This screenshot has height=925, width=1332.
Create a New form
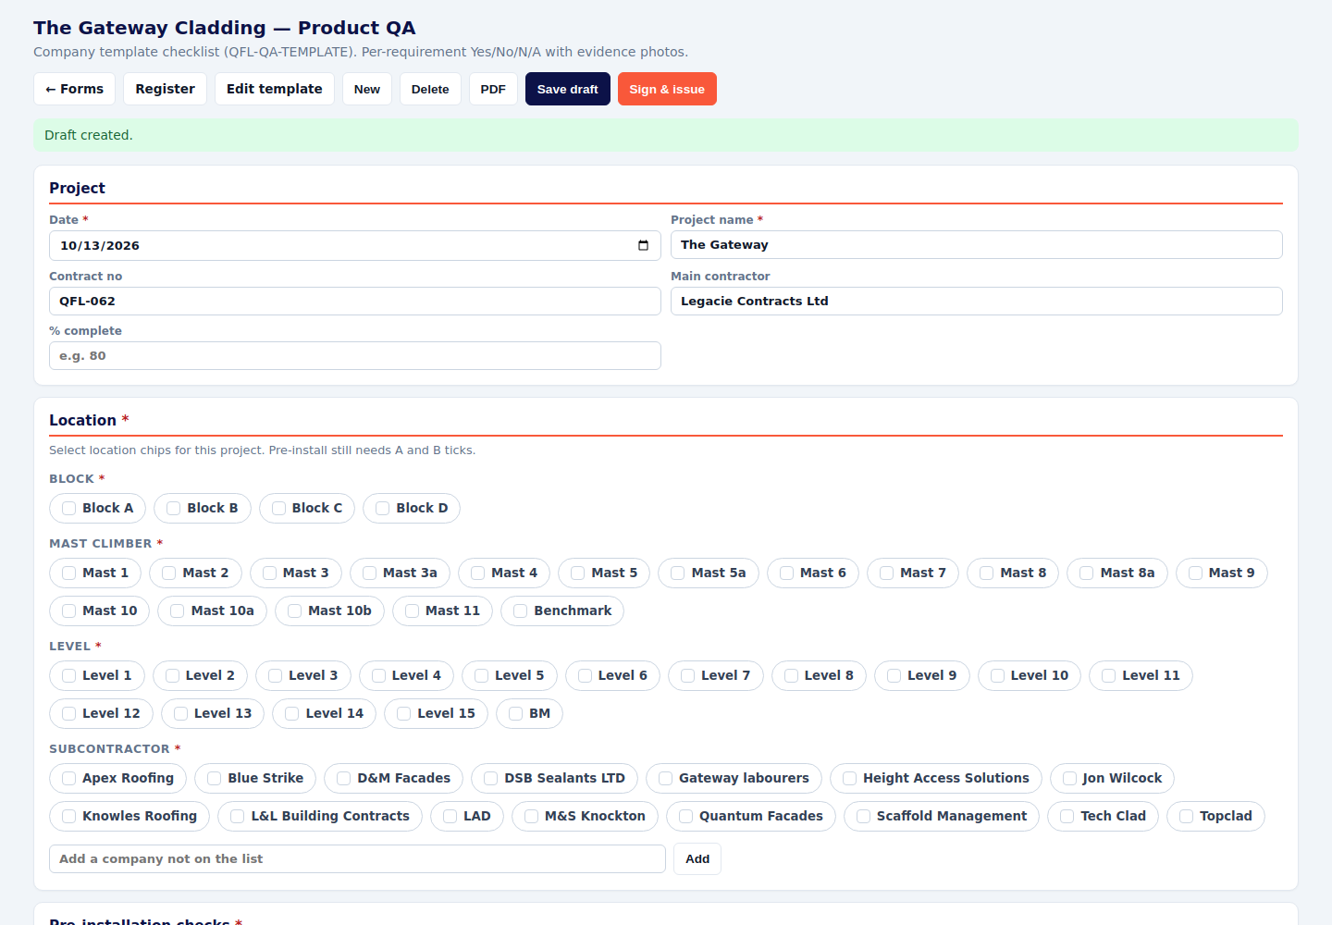click(x=367, y=89)
